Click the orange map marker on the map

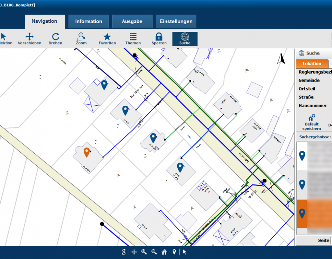(87, 152)
